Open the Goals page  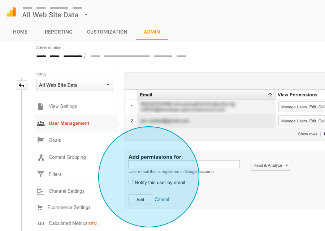click(55, 140)
